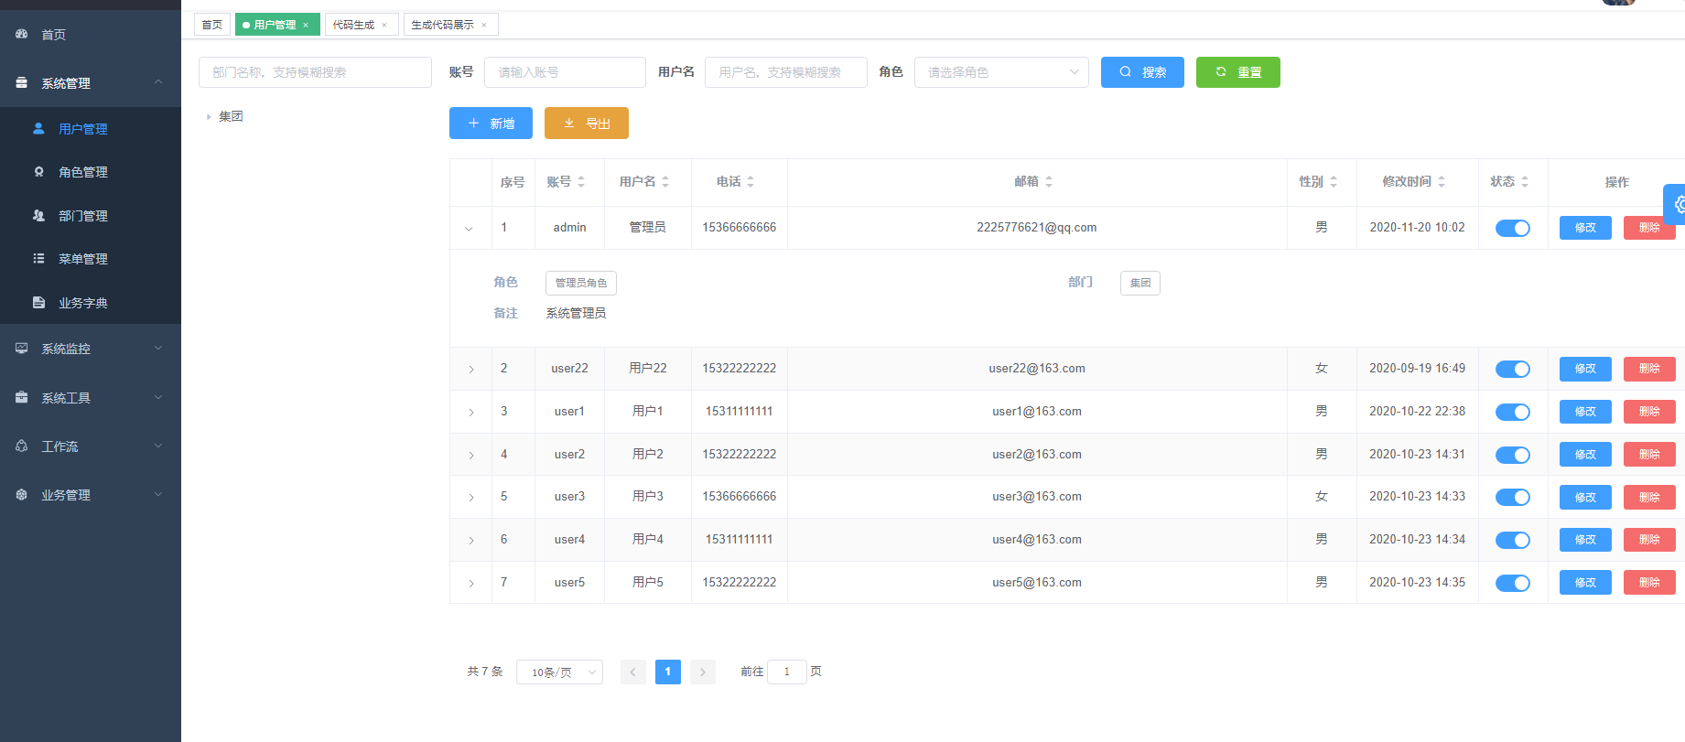This screenshot has height=742, width=1685.
Task: Sort by 状态 column sort arrows
Action: pyautogui.click(x=1525, y=182)
